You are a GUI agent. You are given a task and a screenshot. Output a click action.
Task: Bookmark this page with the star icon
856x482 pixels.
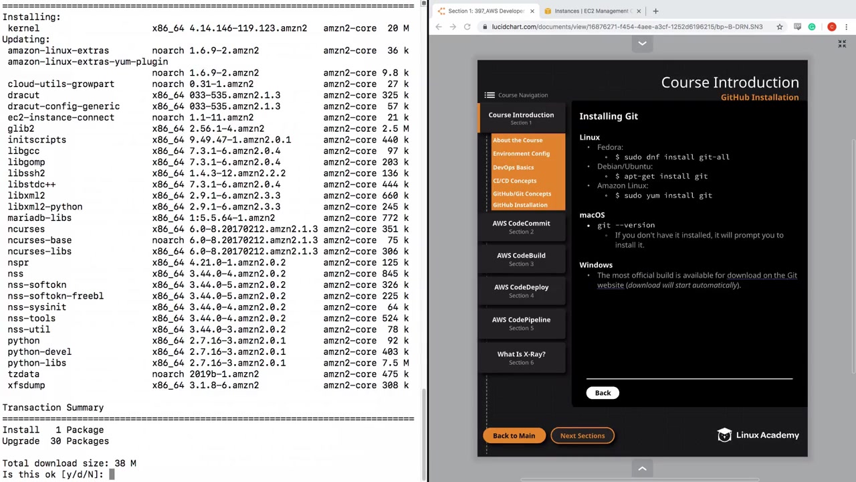pyautogui.click(x=780, y=27)
